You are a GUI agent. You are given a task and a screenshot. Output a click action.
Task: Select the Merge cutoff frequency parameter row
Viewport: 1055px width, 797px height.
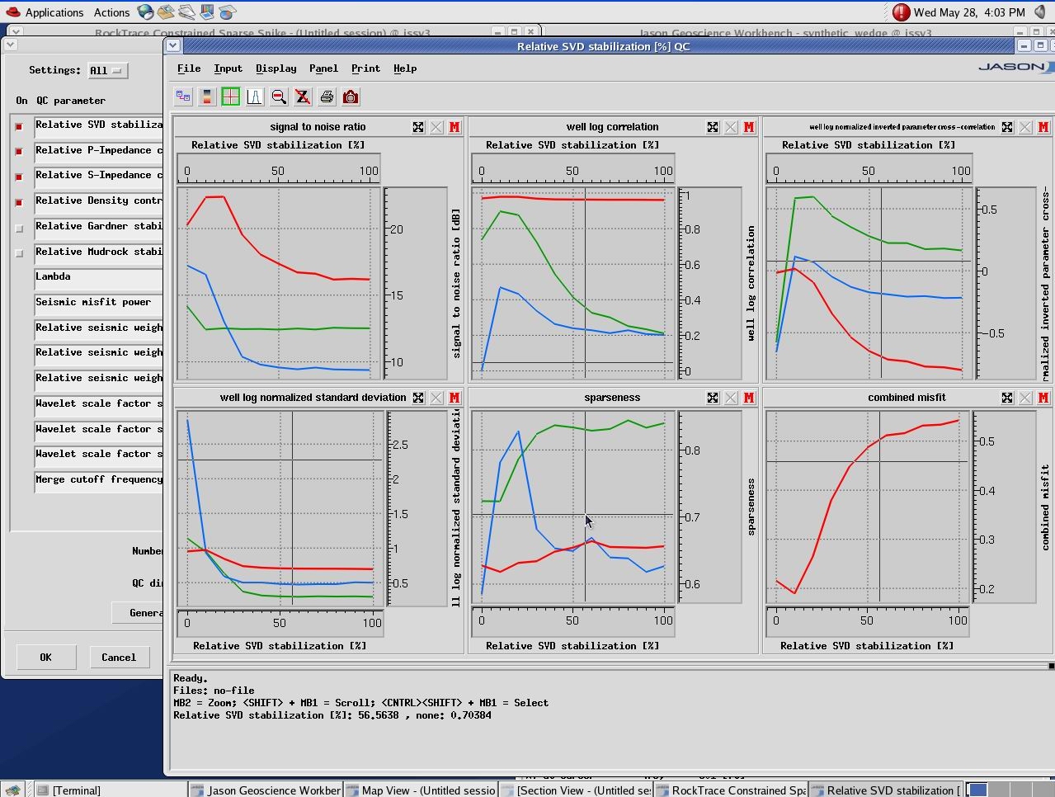tap(99, 481)
